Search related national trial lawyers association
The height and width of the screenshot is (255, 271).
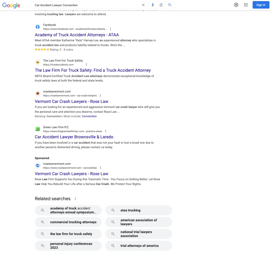(139, 234)
